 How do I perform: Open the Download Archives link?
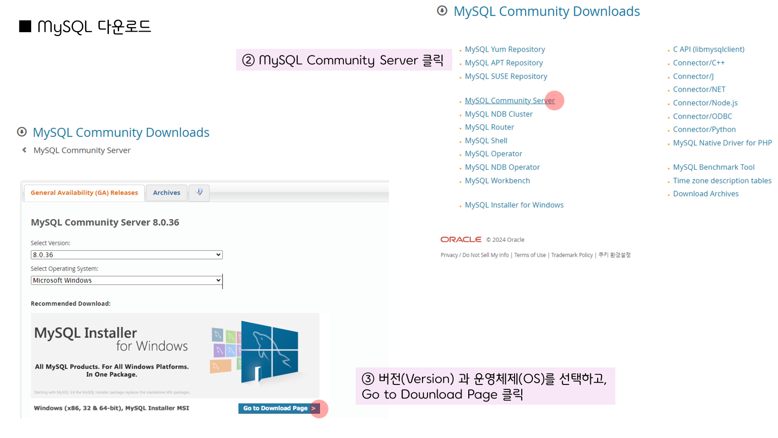(706, 194)
